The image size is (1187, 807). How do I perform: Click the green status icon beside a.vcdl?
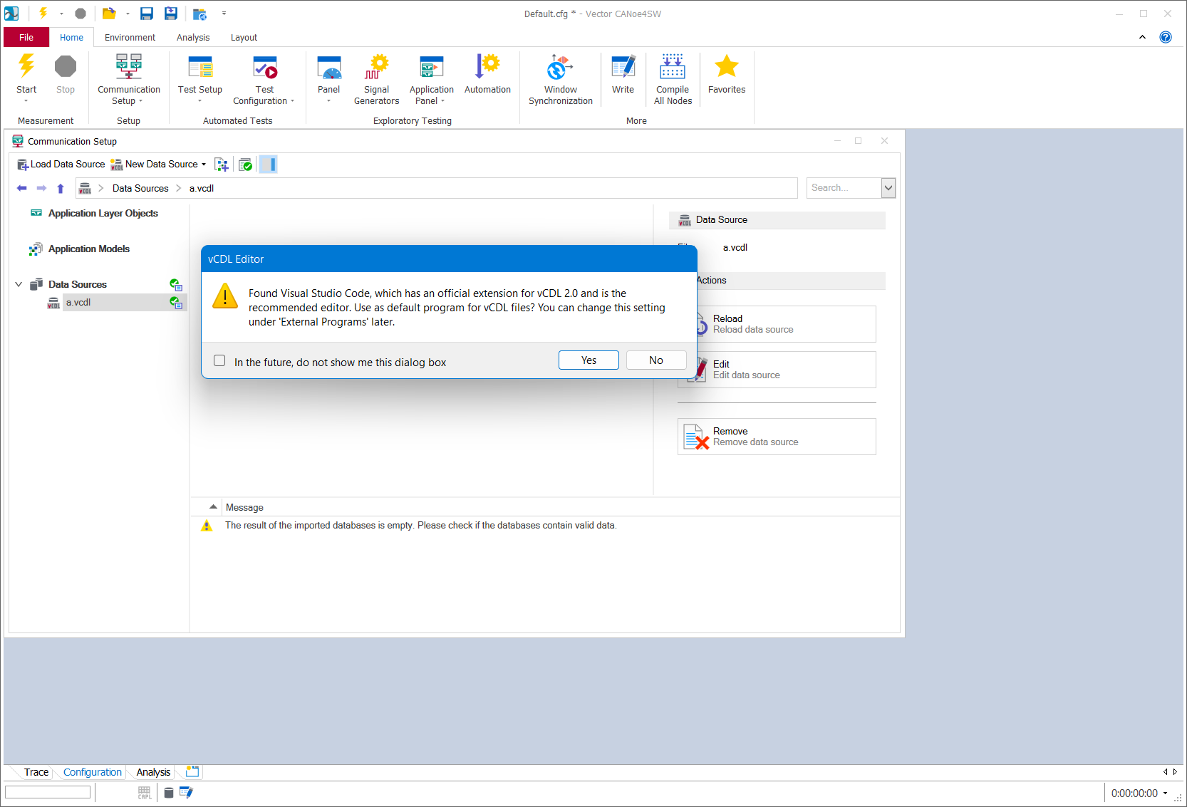(176, 303)
